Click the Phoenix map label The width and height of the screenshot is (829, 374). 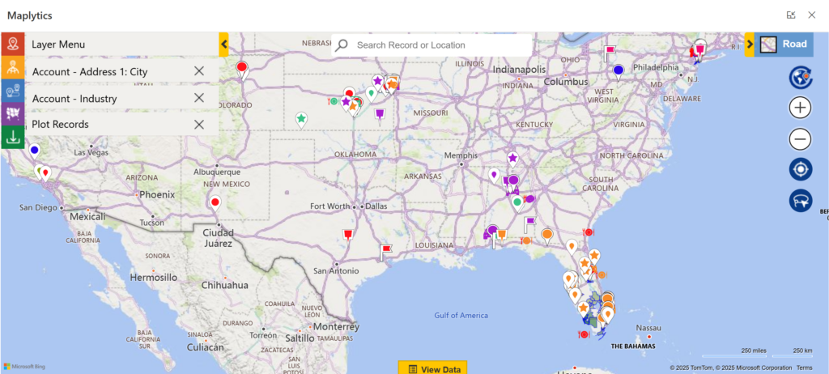pos(157,194)
